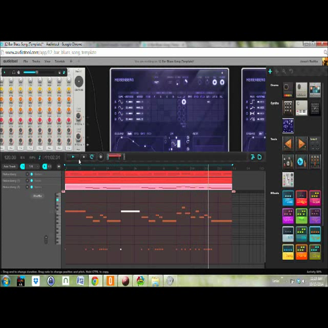Select the blue effect pedal

(288, 198)
